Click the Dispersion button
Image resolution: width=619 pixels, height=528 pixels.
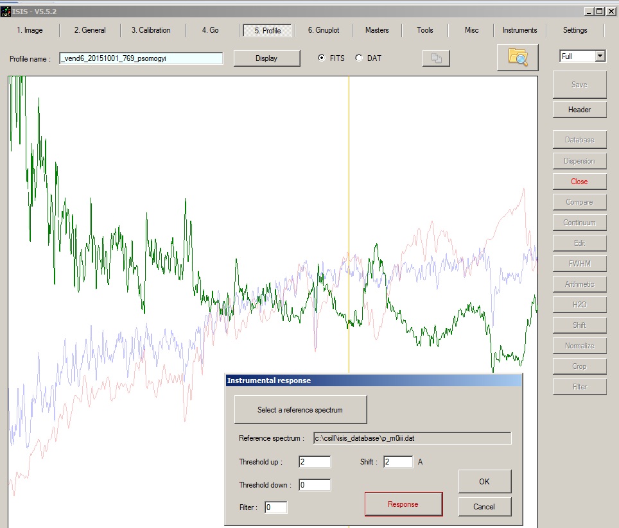(580, 161)
